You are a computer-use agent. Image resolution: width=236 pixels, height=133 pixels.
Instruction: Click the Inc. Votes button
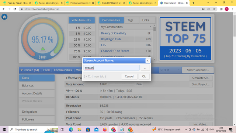point(201,124)
